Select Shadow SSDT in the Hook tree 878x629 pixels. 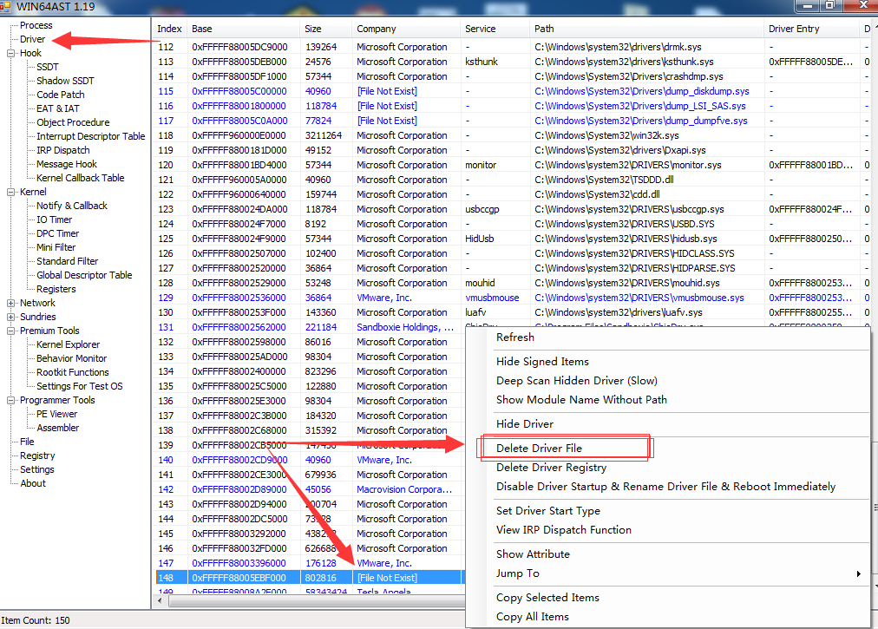click(65, 81)
